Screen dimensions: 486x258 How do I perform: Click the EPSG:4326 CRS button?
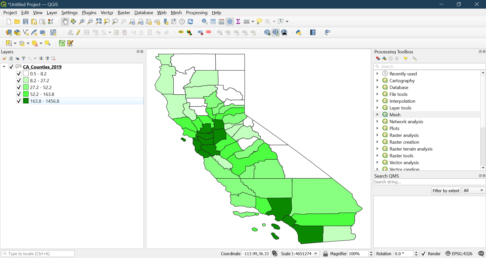pos(459,254)
